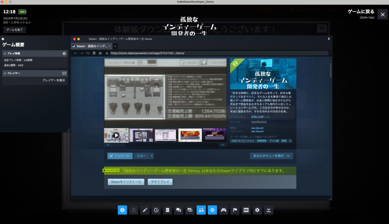Click the kan.kikuchi developer link
The image size is (389, 224).
[x=257, y=128]
